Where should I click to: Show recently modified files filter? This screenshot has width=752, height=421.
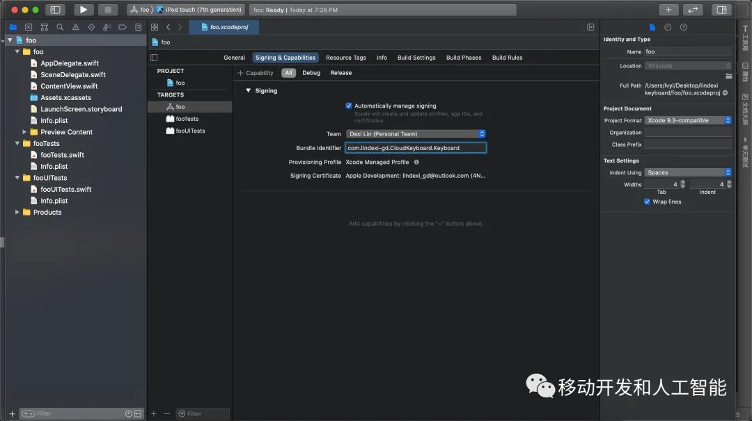pyautogui.click(x=129, y=413)
